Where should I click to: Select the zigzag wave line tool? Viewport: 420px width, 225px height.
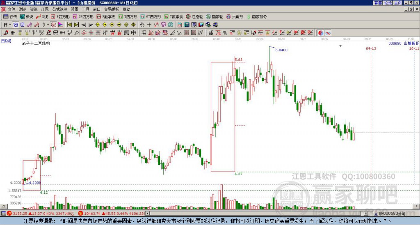click(179, 33)
